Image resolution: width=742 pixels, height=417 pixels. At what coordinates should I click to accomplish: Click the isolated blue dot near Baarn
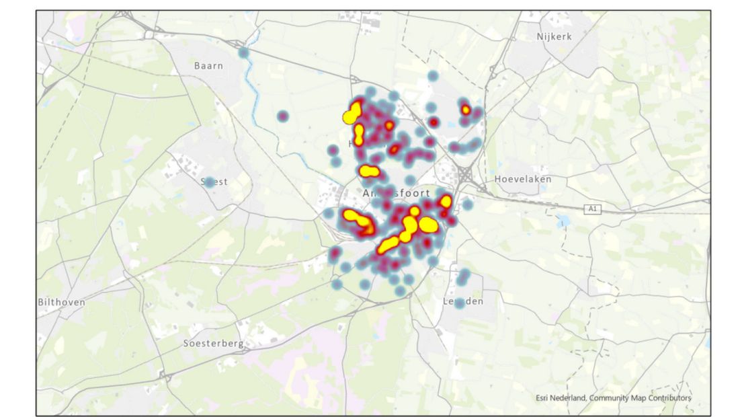(243, 53)
